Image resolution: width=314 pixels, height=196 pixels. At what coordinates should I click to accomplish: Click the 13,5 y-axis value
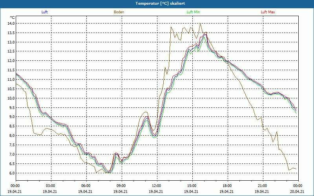click(x=11, y=33)
